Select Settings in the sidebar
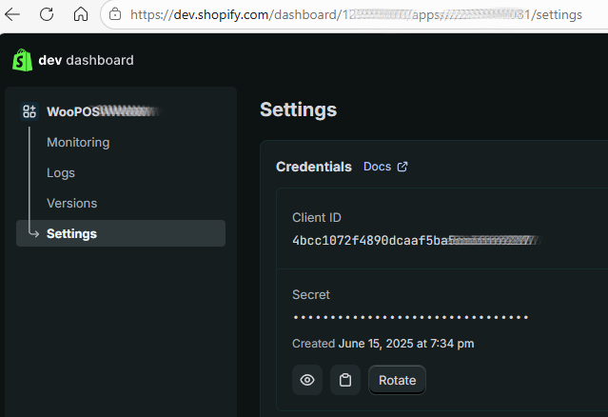Image resolution: width=608 pixels, height=417 pixels. [x=71, y=233]
